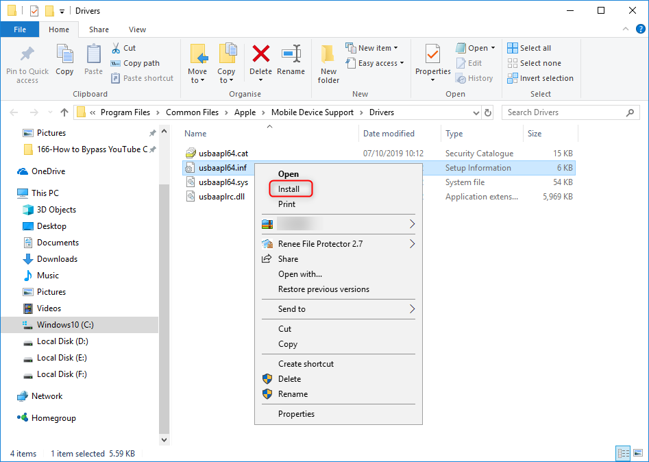Click Invert selection in the ribbon
This screenshot has height=462, width=649.
541,78
